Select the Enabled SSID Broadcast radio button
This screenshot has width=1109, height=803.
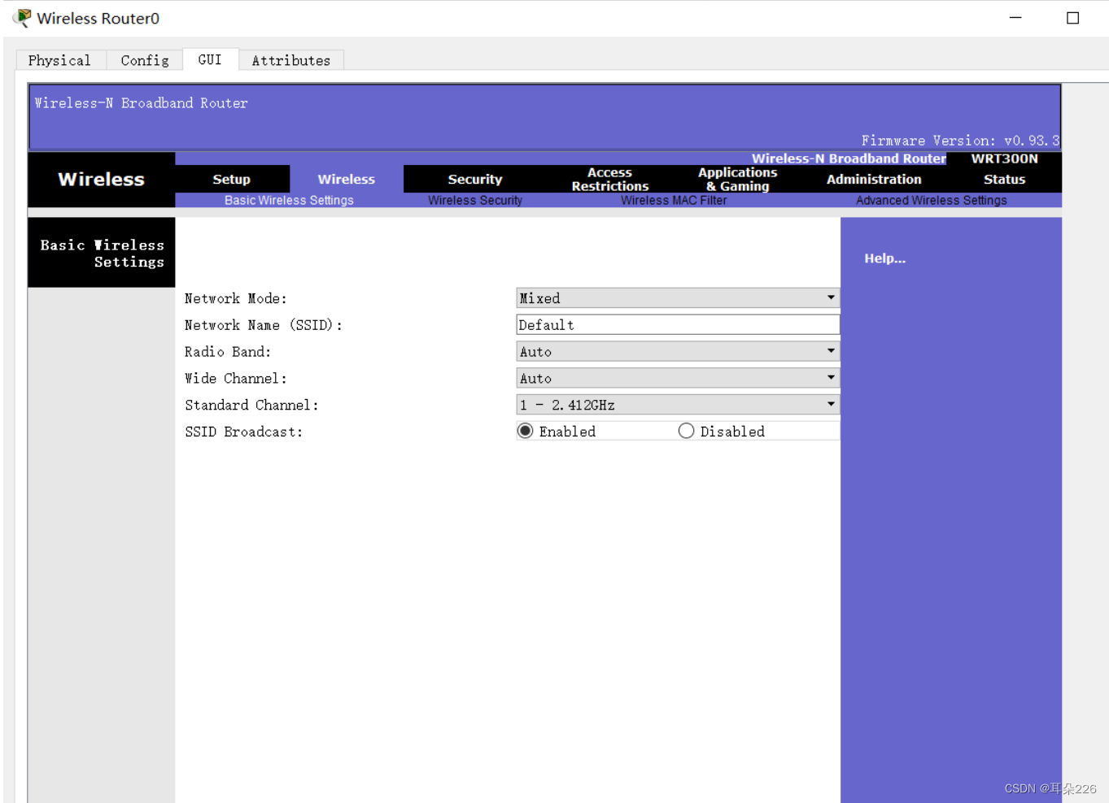point(526,431)
